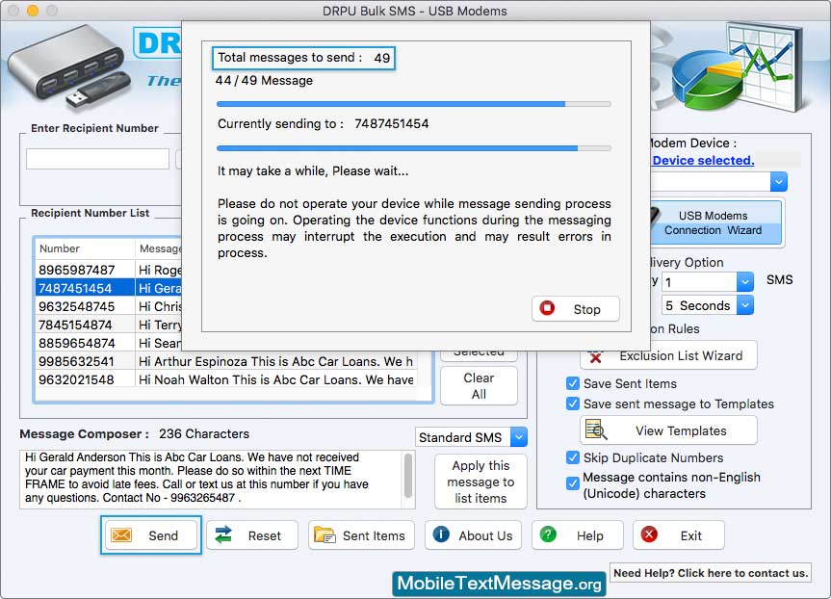This screenshot has height=599, width=831.
Task: Click the message composer text area
Action: (212, 479)
